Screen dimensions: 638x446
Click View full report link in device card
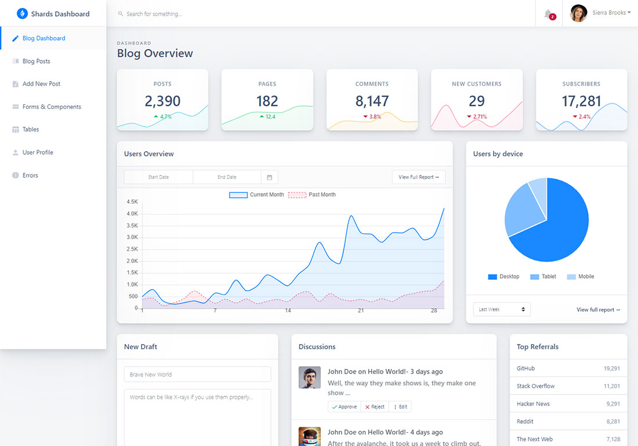[598, 310]
